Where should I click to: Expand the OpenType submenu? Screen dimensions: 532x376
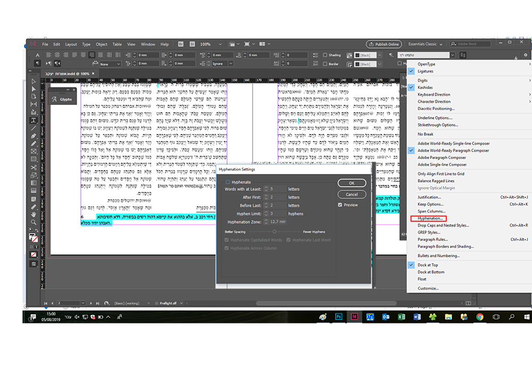470,64
